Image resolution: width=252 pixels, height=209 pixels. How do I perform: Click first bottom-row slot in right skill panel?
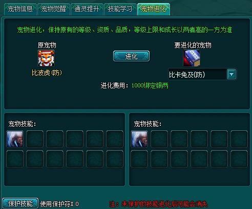tap(139, 159)
